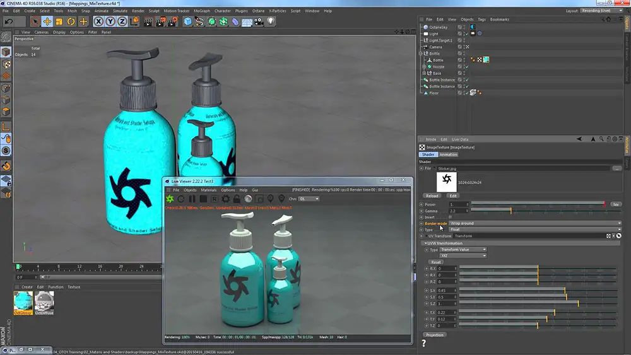This screenshot has height=355, width=631.
Task: Open Edit Render Settings gear clapperboard
Action: pos(173,21)
